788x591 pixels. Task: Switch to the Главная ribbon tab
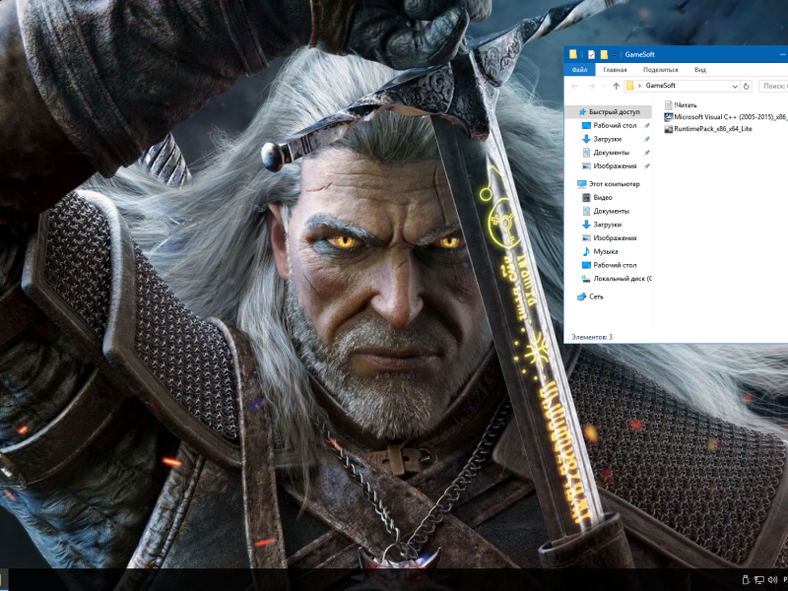pyautogui.click(x=615, y=70)
